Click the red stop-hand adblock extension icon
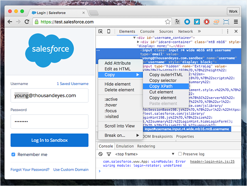The width and height of the screenshot is (247, 186). (x=207, y=22)
